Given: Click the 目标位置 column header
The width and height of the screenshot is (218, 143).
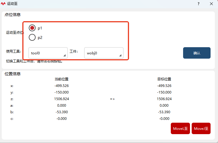Looking at the screenshot, I should point(164,79).
